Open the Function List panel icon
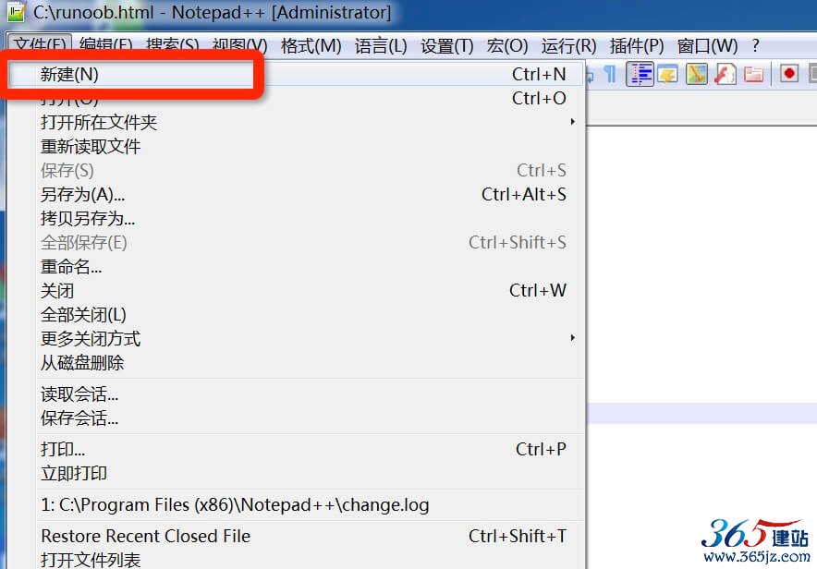This screenshot has height=569, width=817. point(725,74)
